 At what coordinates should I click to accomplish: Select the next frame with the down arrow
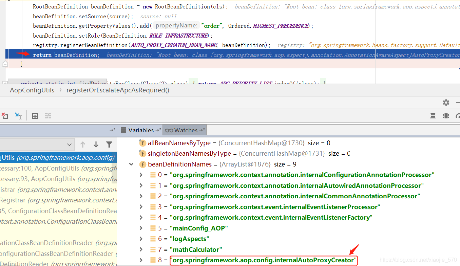point(96,145)
